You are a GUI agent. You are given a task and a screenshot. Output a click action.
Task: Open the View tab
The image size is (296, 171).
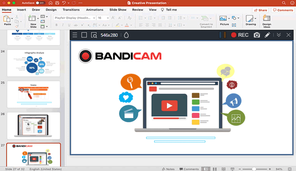coord(153,10)
